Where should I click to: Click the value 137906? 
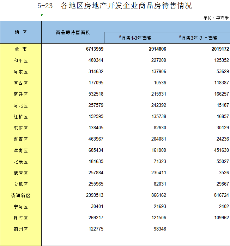pos(159,72)
